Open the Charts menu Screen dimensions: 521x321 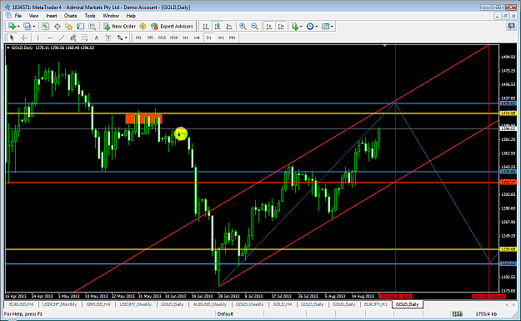click(x=71, y=16)
